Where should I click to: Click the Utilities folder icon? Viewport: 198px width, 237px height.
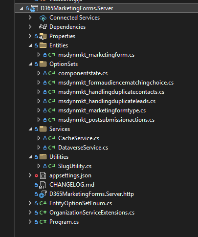(x=43, y=157)
